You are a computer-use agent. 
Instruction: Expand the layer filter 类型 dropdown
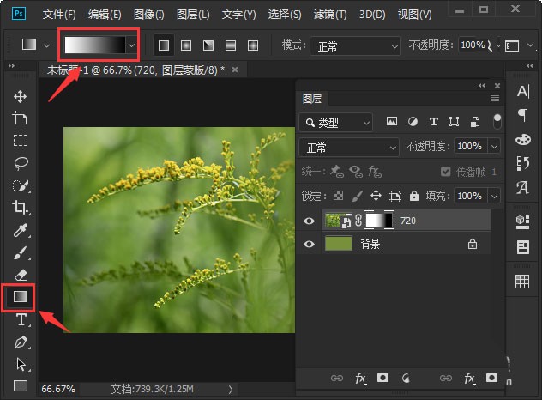click(x=336, y=123)
